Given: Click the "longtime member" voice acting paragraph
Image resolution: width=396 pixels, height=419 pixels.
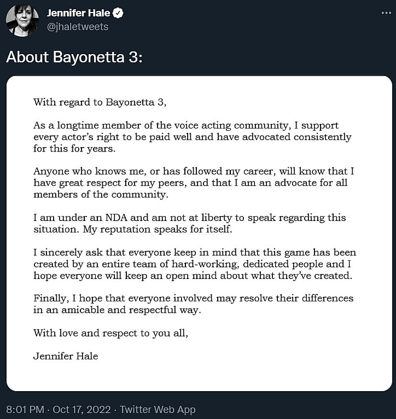Looking at the screenshot, I should click(x=193, y=137).
